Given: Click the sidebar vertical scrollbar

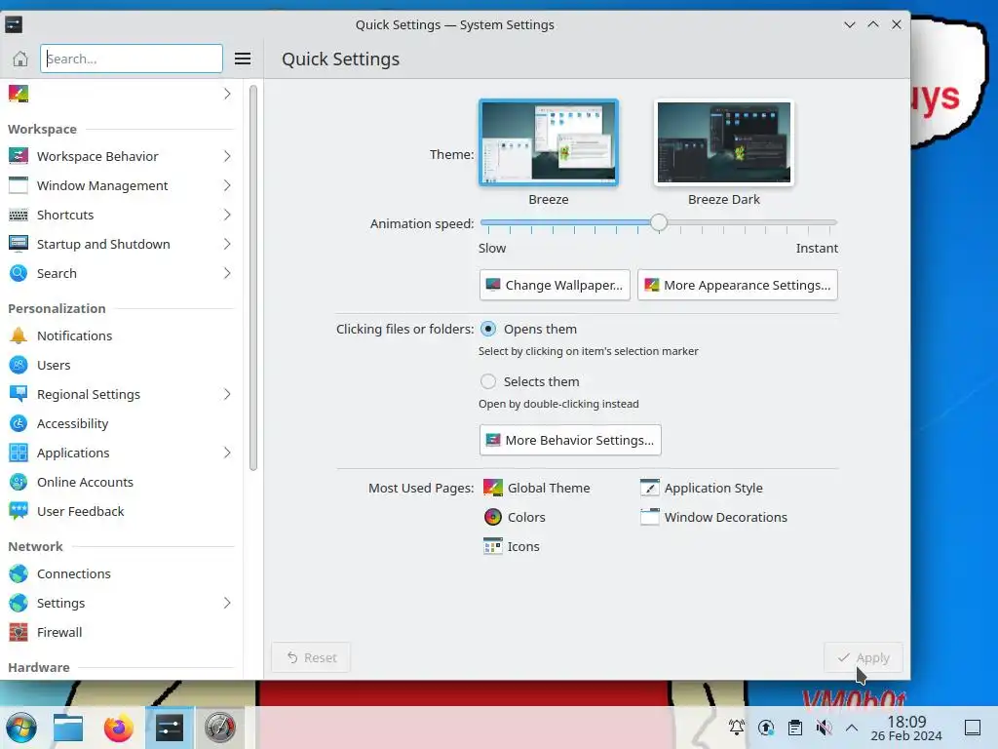Looking at the screenshot, I should pos(253,278).
